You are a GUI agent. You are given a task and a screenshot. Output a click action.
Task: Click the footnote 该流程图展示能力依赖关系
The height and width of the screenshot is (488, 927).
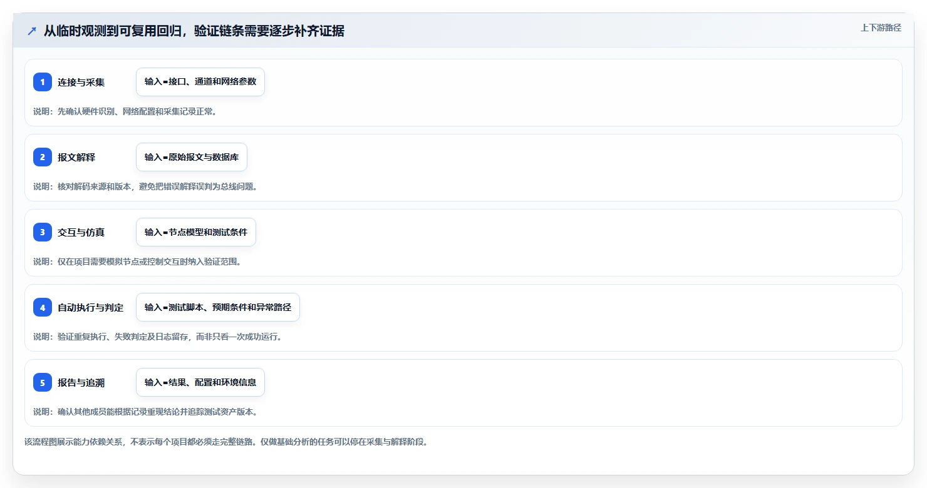pyautogui.click(x=226, y=442)
